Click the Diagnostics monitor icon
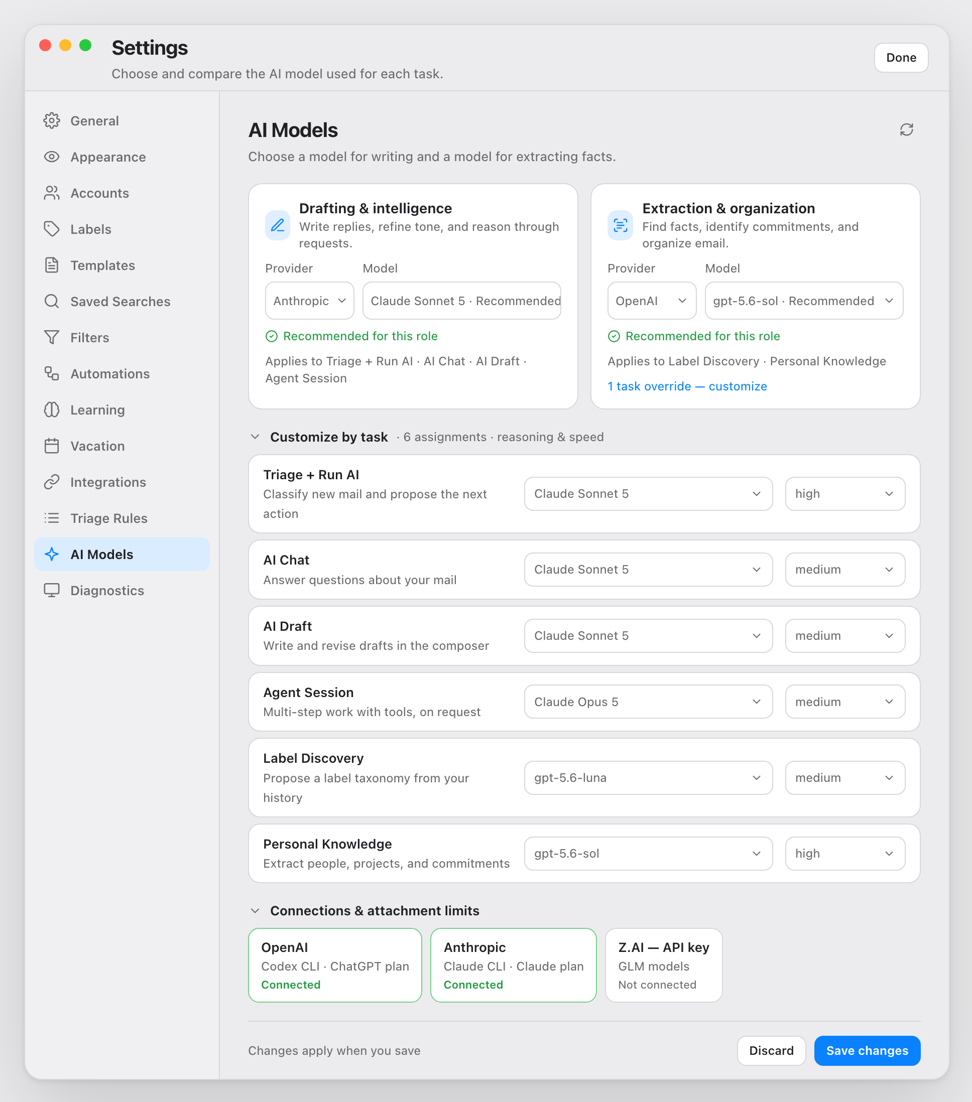 click(x=52, y=590)
